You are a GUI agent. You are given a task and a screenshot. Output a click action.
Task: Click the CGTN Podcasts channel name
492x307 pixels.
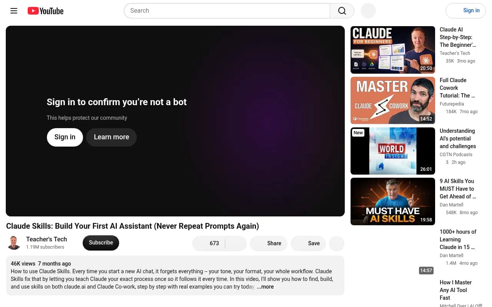click(456, 155)
